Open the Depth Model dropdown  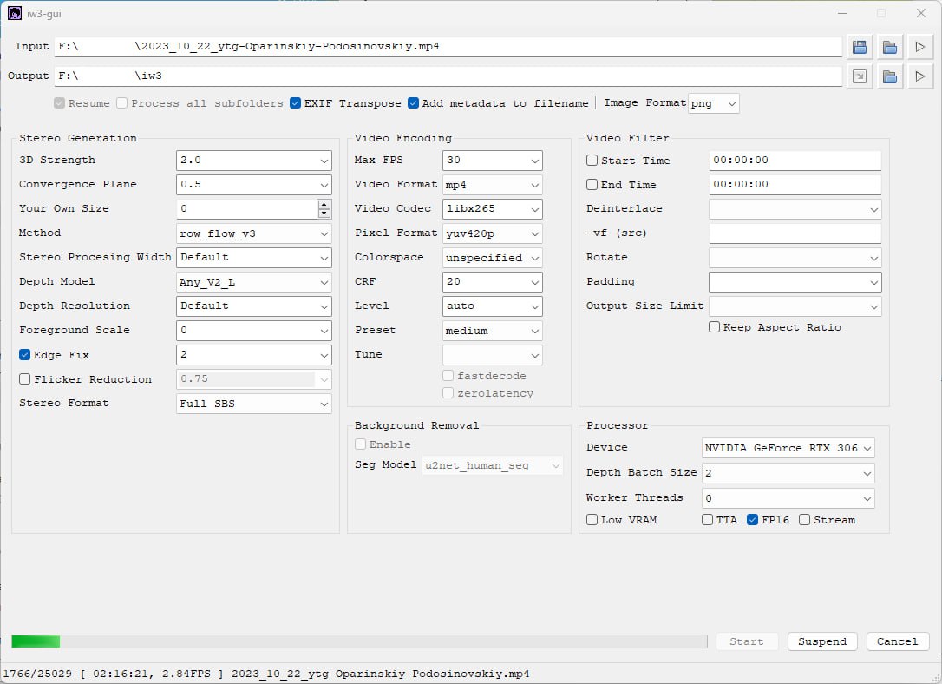coord(254,282)
